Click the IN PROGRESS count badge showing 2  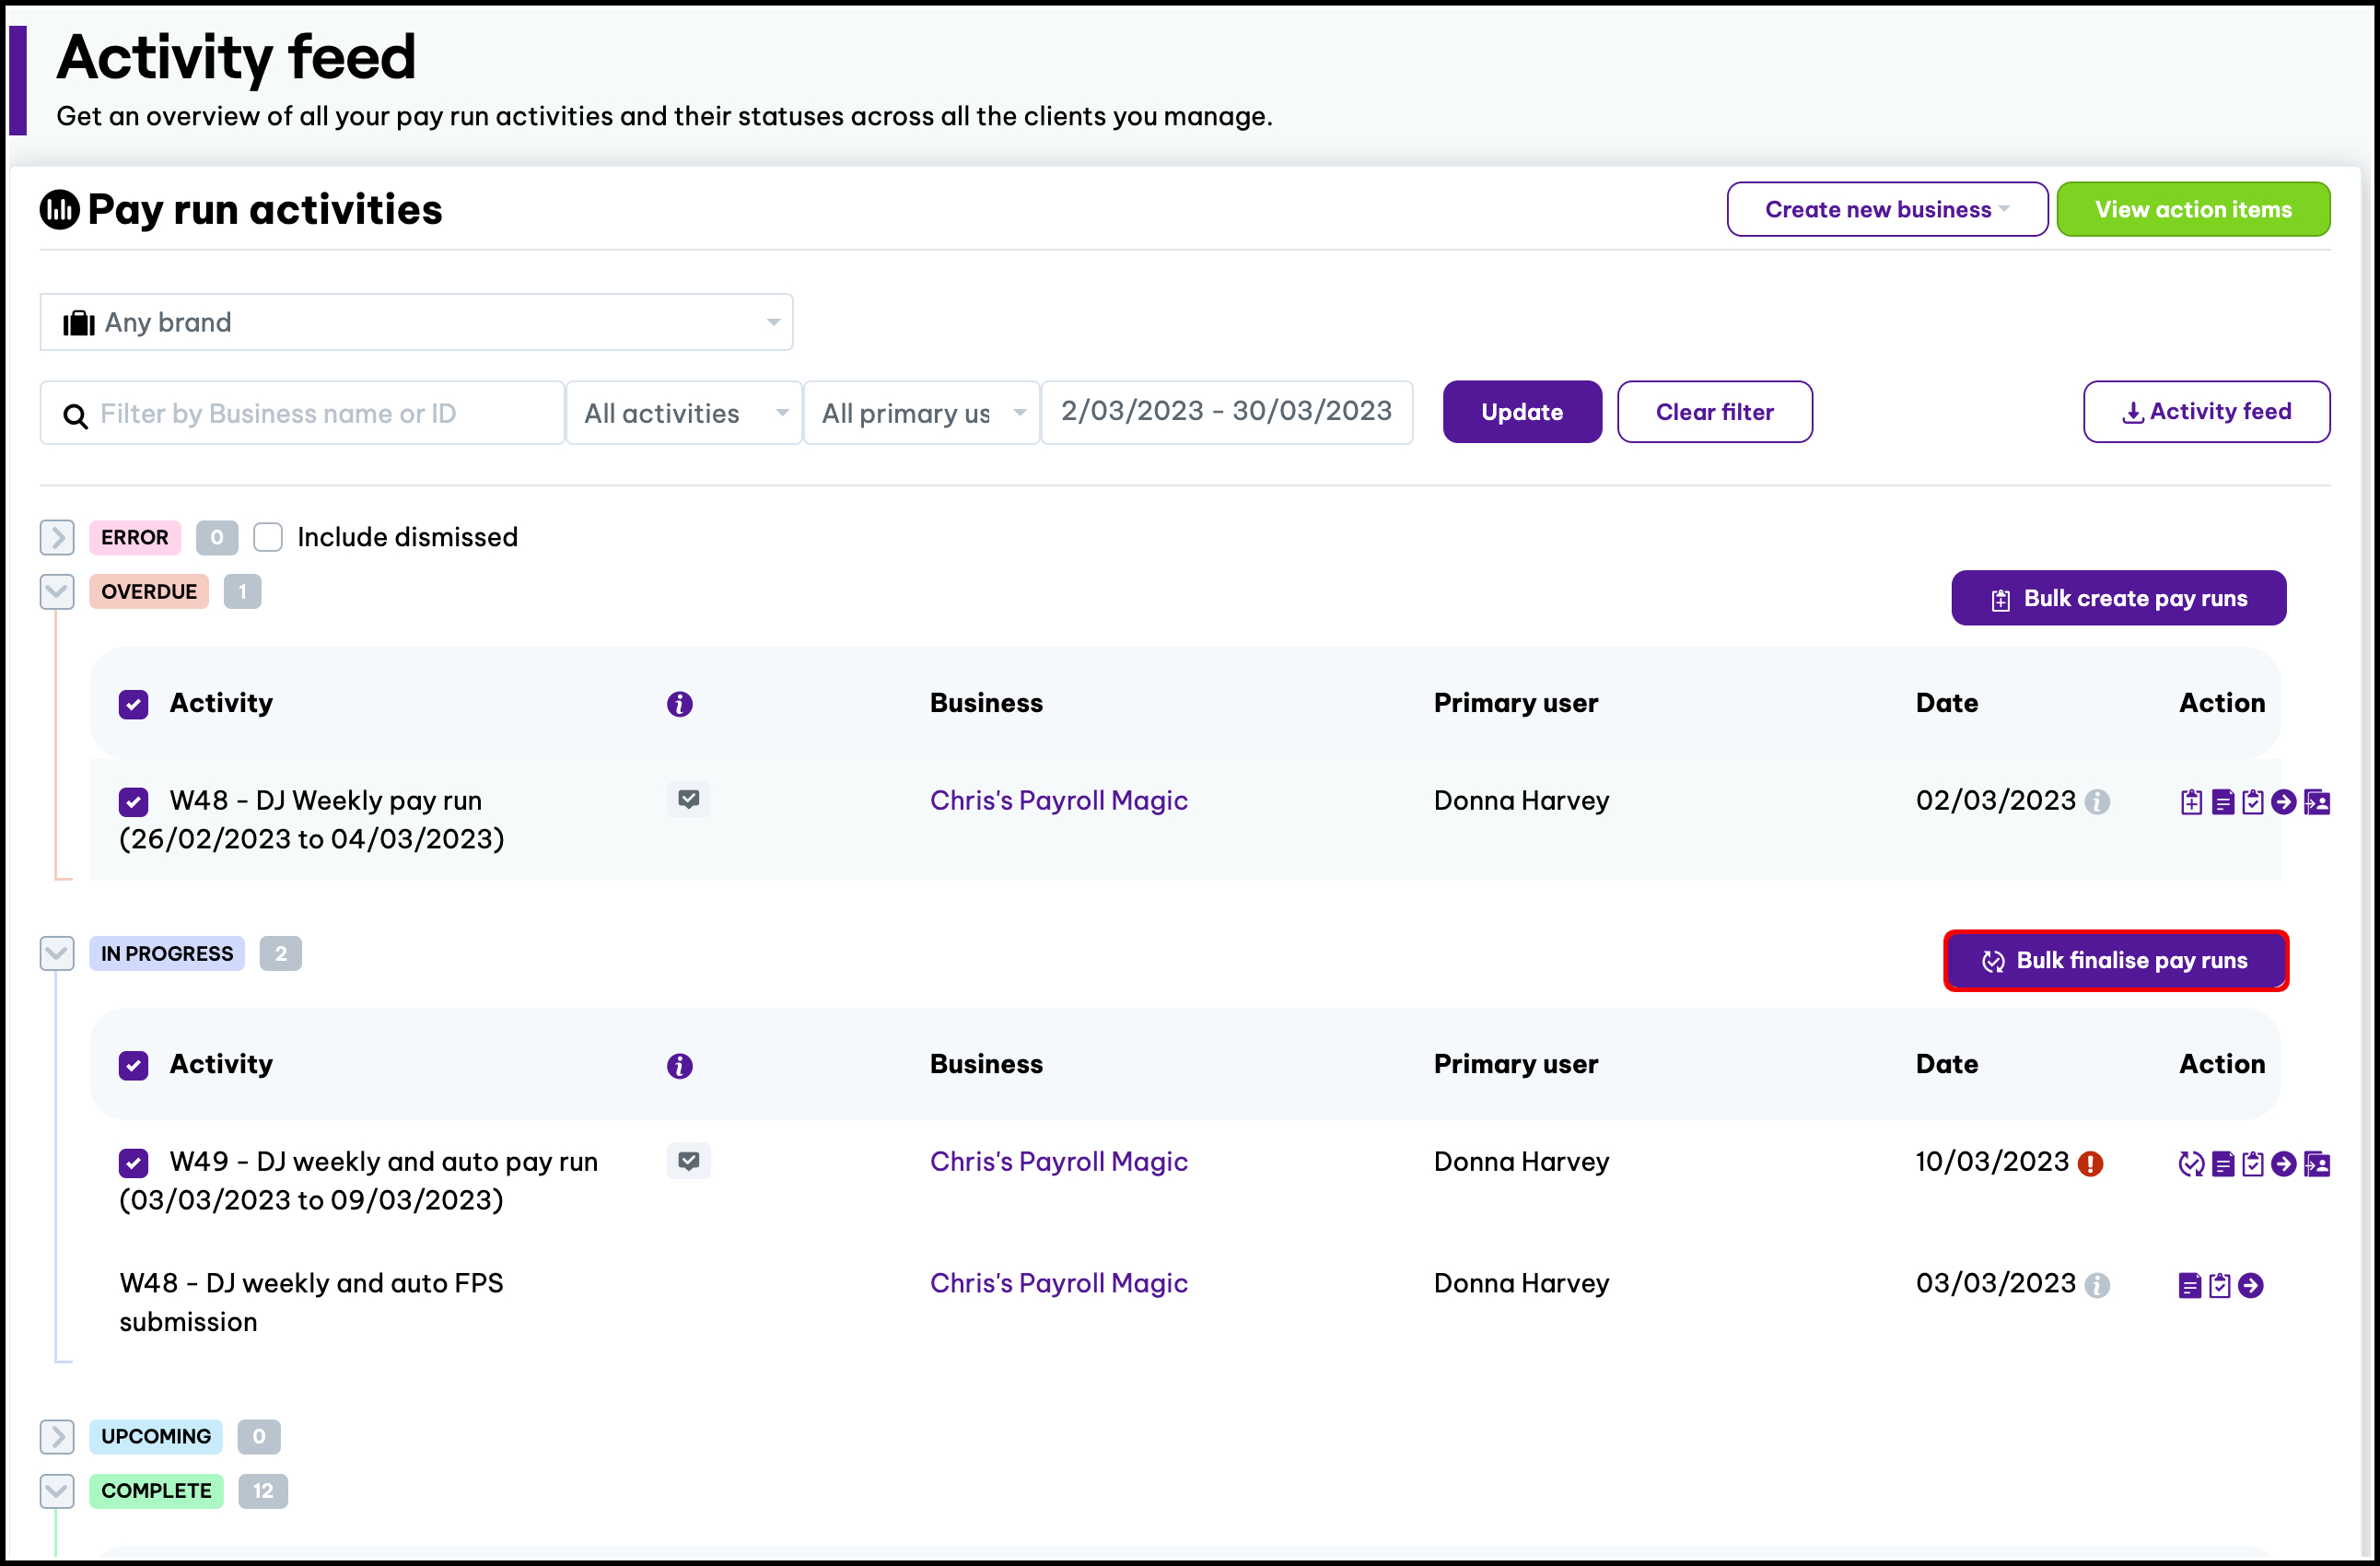point(281,953)
